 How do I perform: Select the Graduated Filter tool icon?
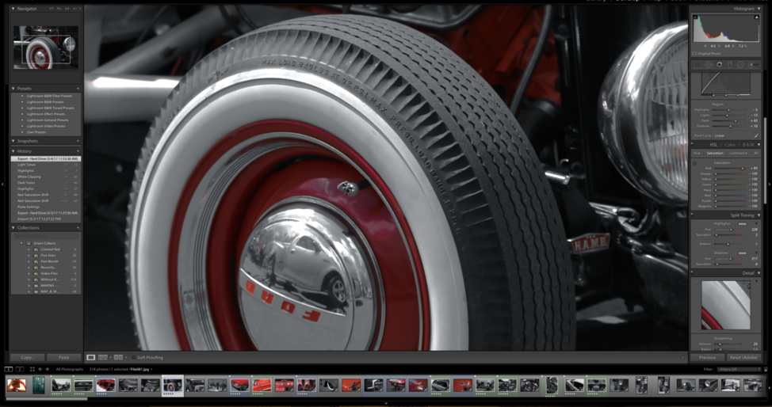[730, 64]
